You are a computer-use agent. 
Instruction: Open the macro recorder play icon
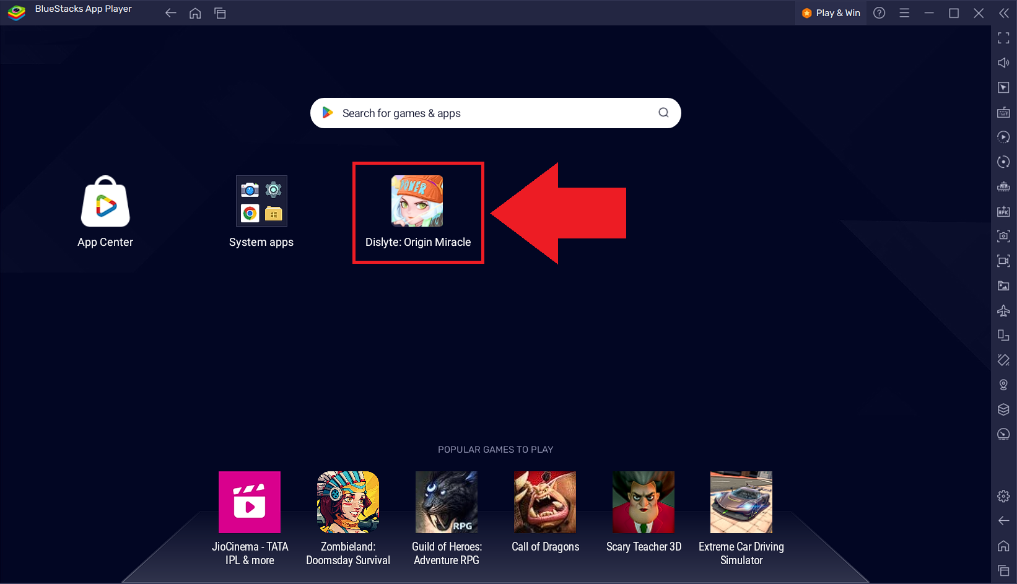coord(1003,137)
